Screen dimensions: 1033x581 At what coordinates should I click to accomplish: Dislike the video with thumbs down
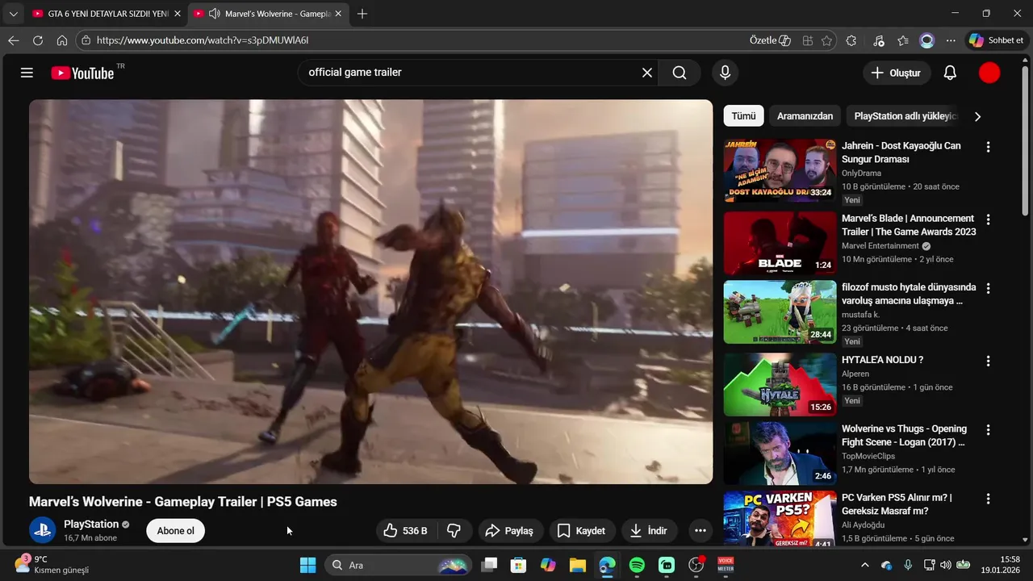pos(454,530)
